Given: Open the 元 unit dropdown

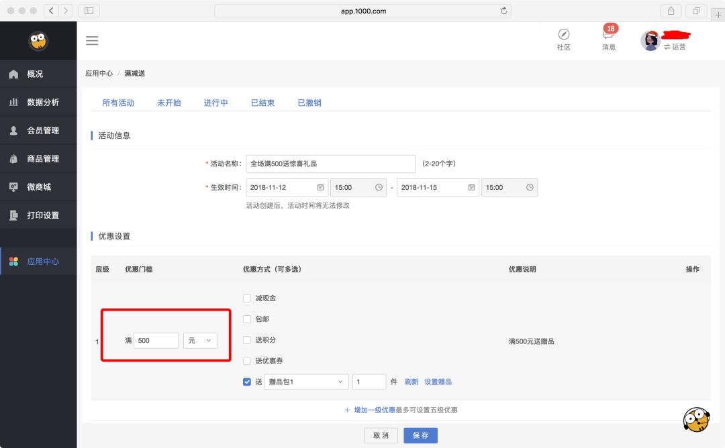Looking at the screenshot, I should 201,340.
